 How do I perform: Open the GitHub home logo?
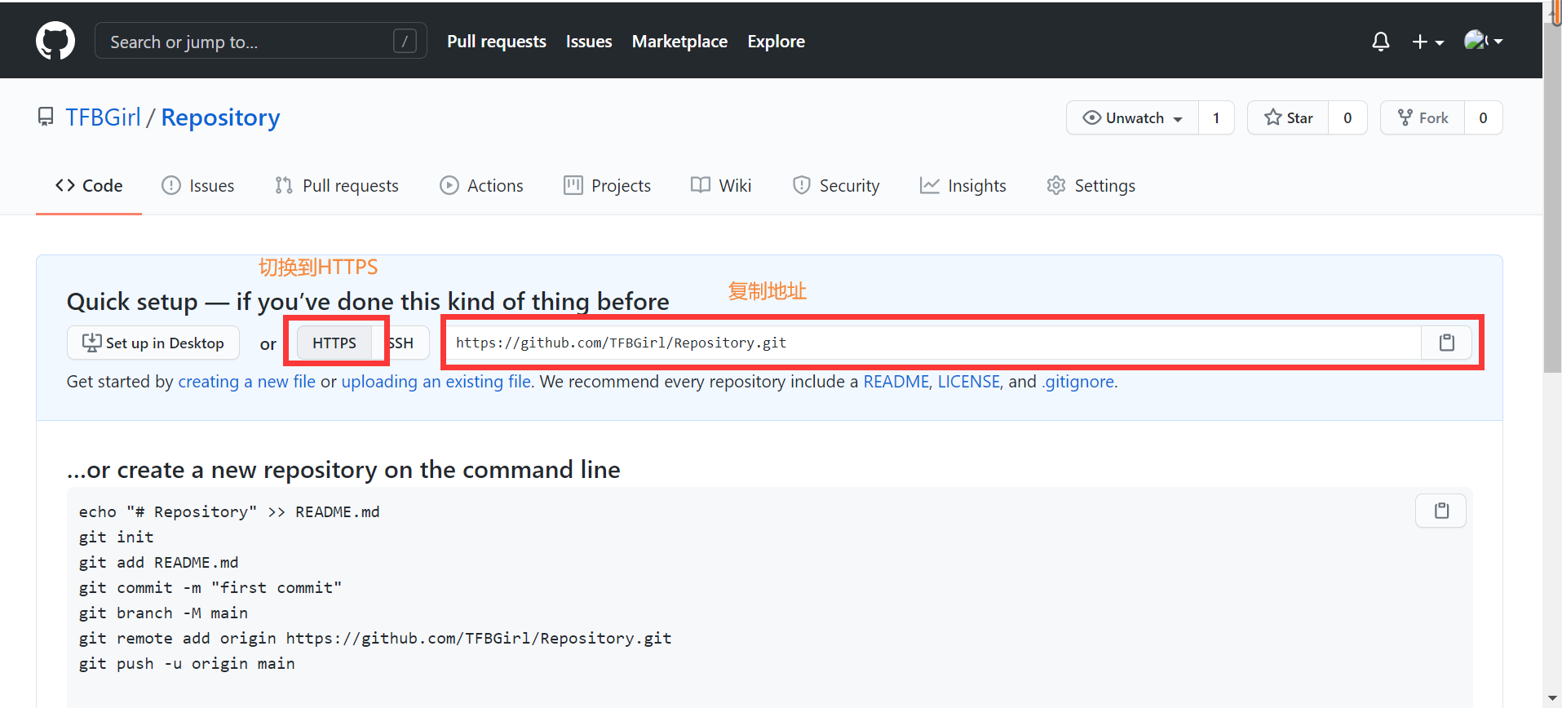[x=55, y=41]
